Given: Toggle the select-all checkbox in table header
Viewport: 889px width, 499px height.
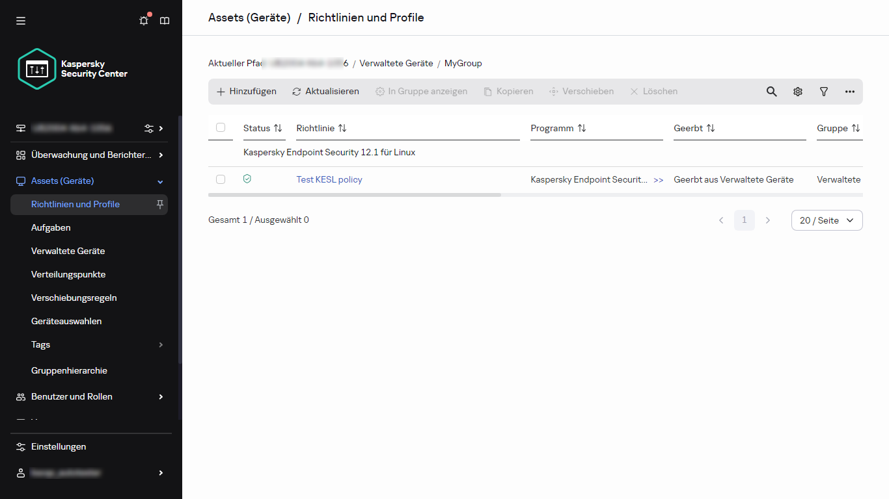Looking at the screenshot, I should 221,127.
